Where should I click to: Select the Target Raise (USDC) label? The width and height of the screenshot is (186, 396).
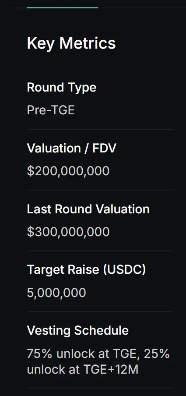(x=86, y=269)
